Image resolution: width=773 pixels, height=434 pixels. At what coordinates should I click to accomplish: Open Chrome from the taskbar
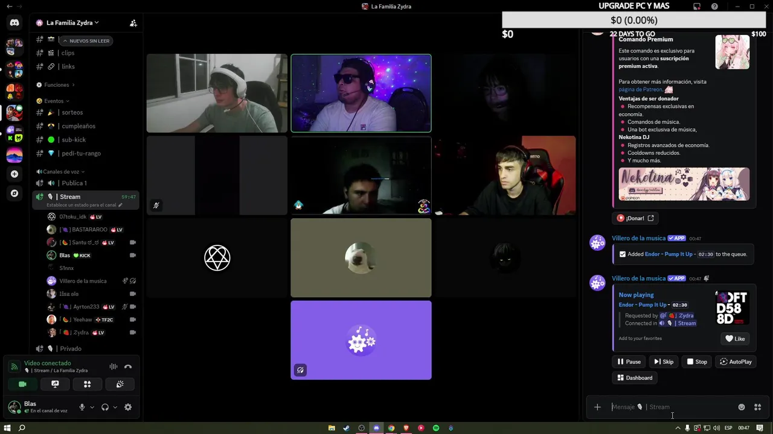(391, 428)
